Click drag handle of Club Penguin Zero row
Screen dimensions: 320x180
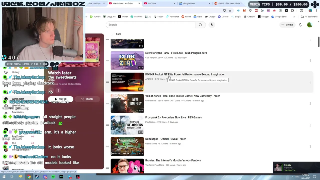(107, 61)
